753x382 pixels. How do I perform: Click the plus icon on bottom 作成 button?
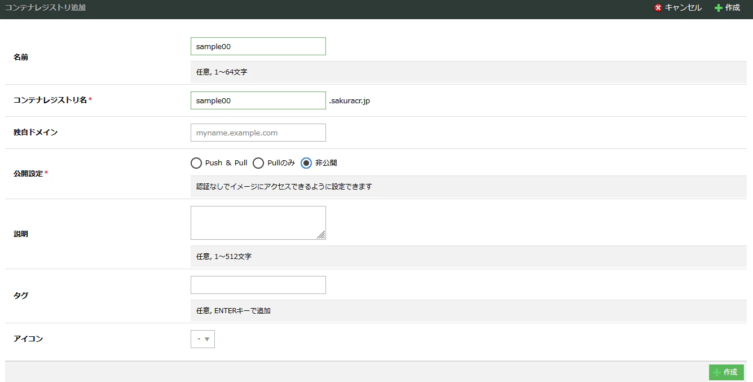[x=717, y=372]
